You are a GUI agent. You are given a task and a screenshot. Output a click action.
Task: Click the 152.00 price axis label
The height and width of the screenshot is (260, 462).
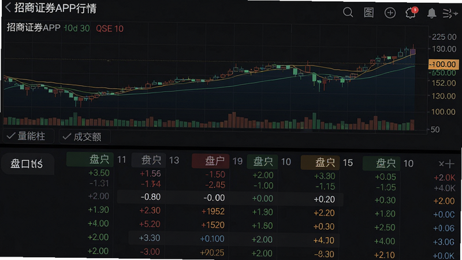point(444,83)
